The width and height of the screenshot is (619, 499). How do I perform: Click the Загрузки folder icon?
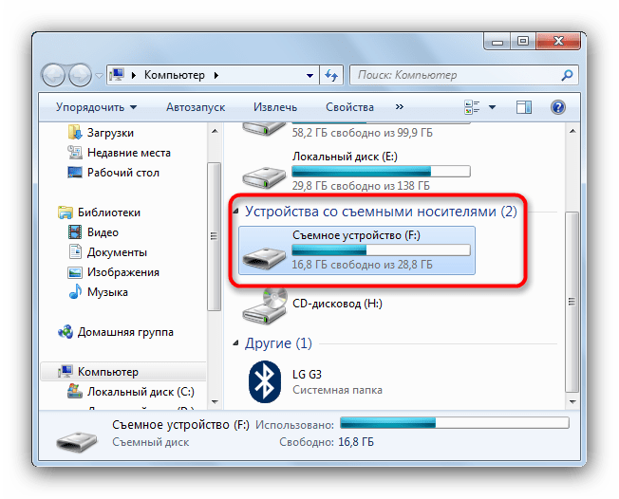(x=75, y=133)
